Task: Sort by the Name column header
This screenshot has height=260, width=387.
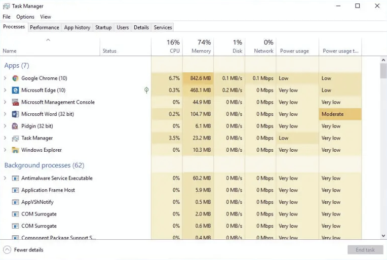Action: click(x=50, y=47)
